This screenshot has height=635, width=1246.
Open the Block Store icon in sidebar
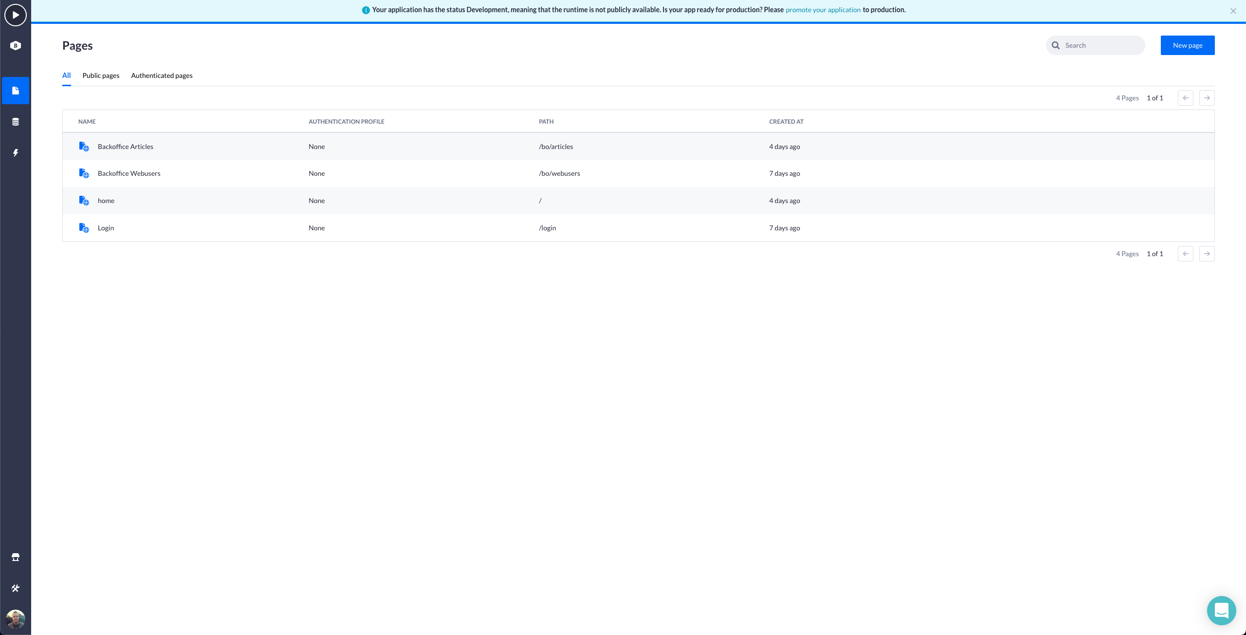click(x=16, y=557)
